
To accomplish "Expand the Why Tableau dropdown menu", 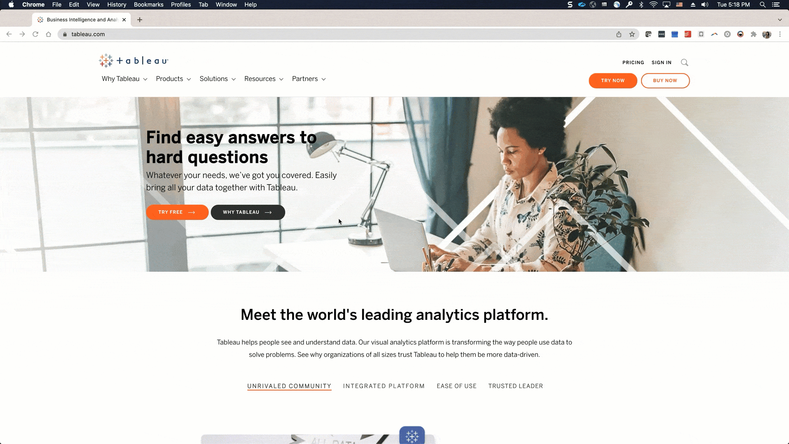I will 124,79.
